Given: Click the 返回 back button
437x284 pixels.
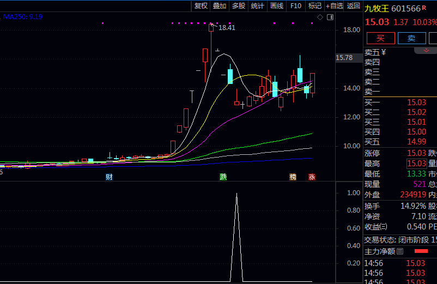Looking at the screenshot, I should [354, 6].
